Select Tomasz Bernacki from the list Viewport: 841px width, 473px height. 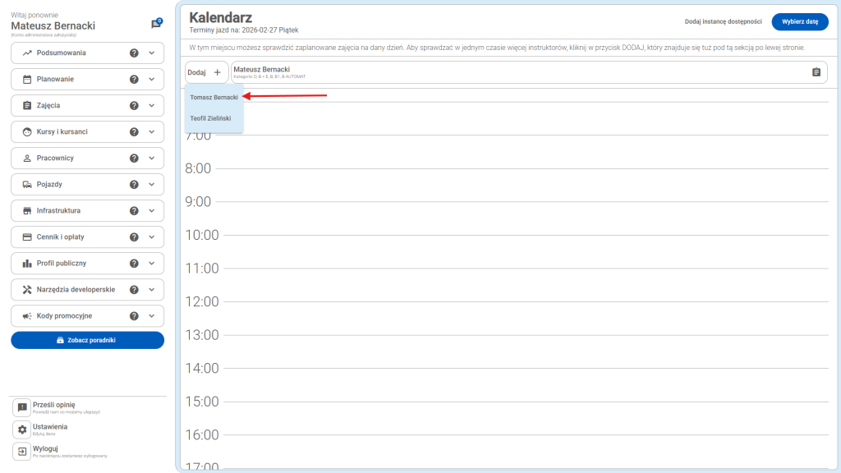(214, 97)
